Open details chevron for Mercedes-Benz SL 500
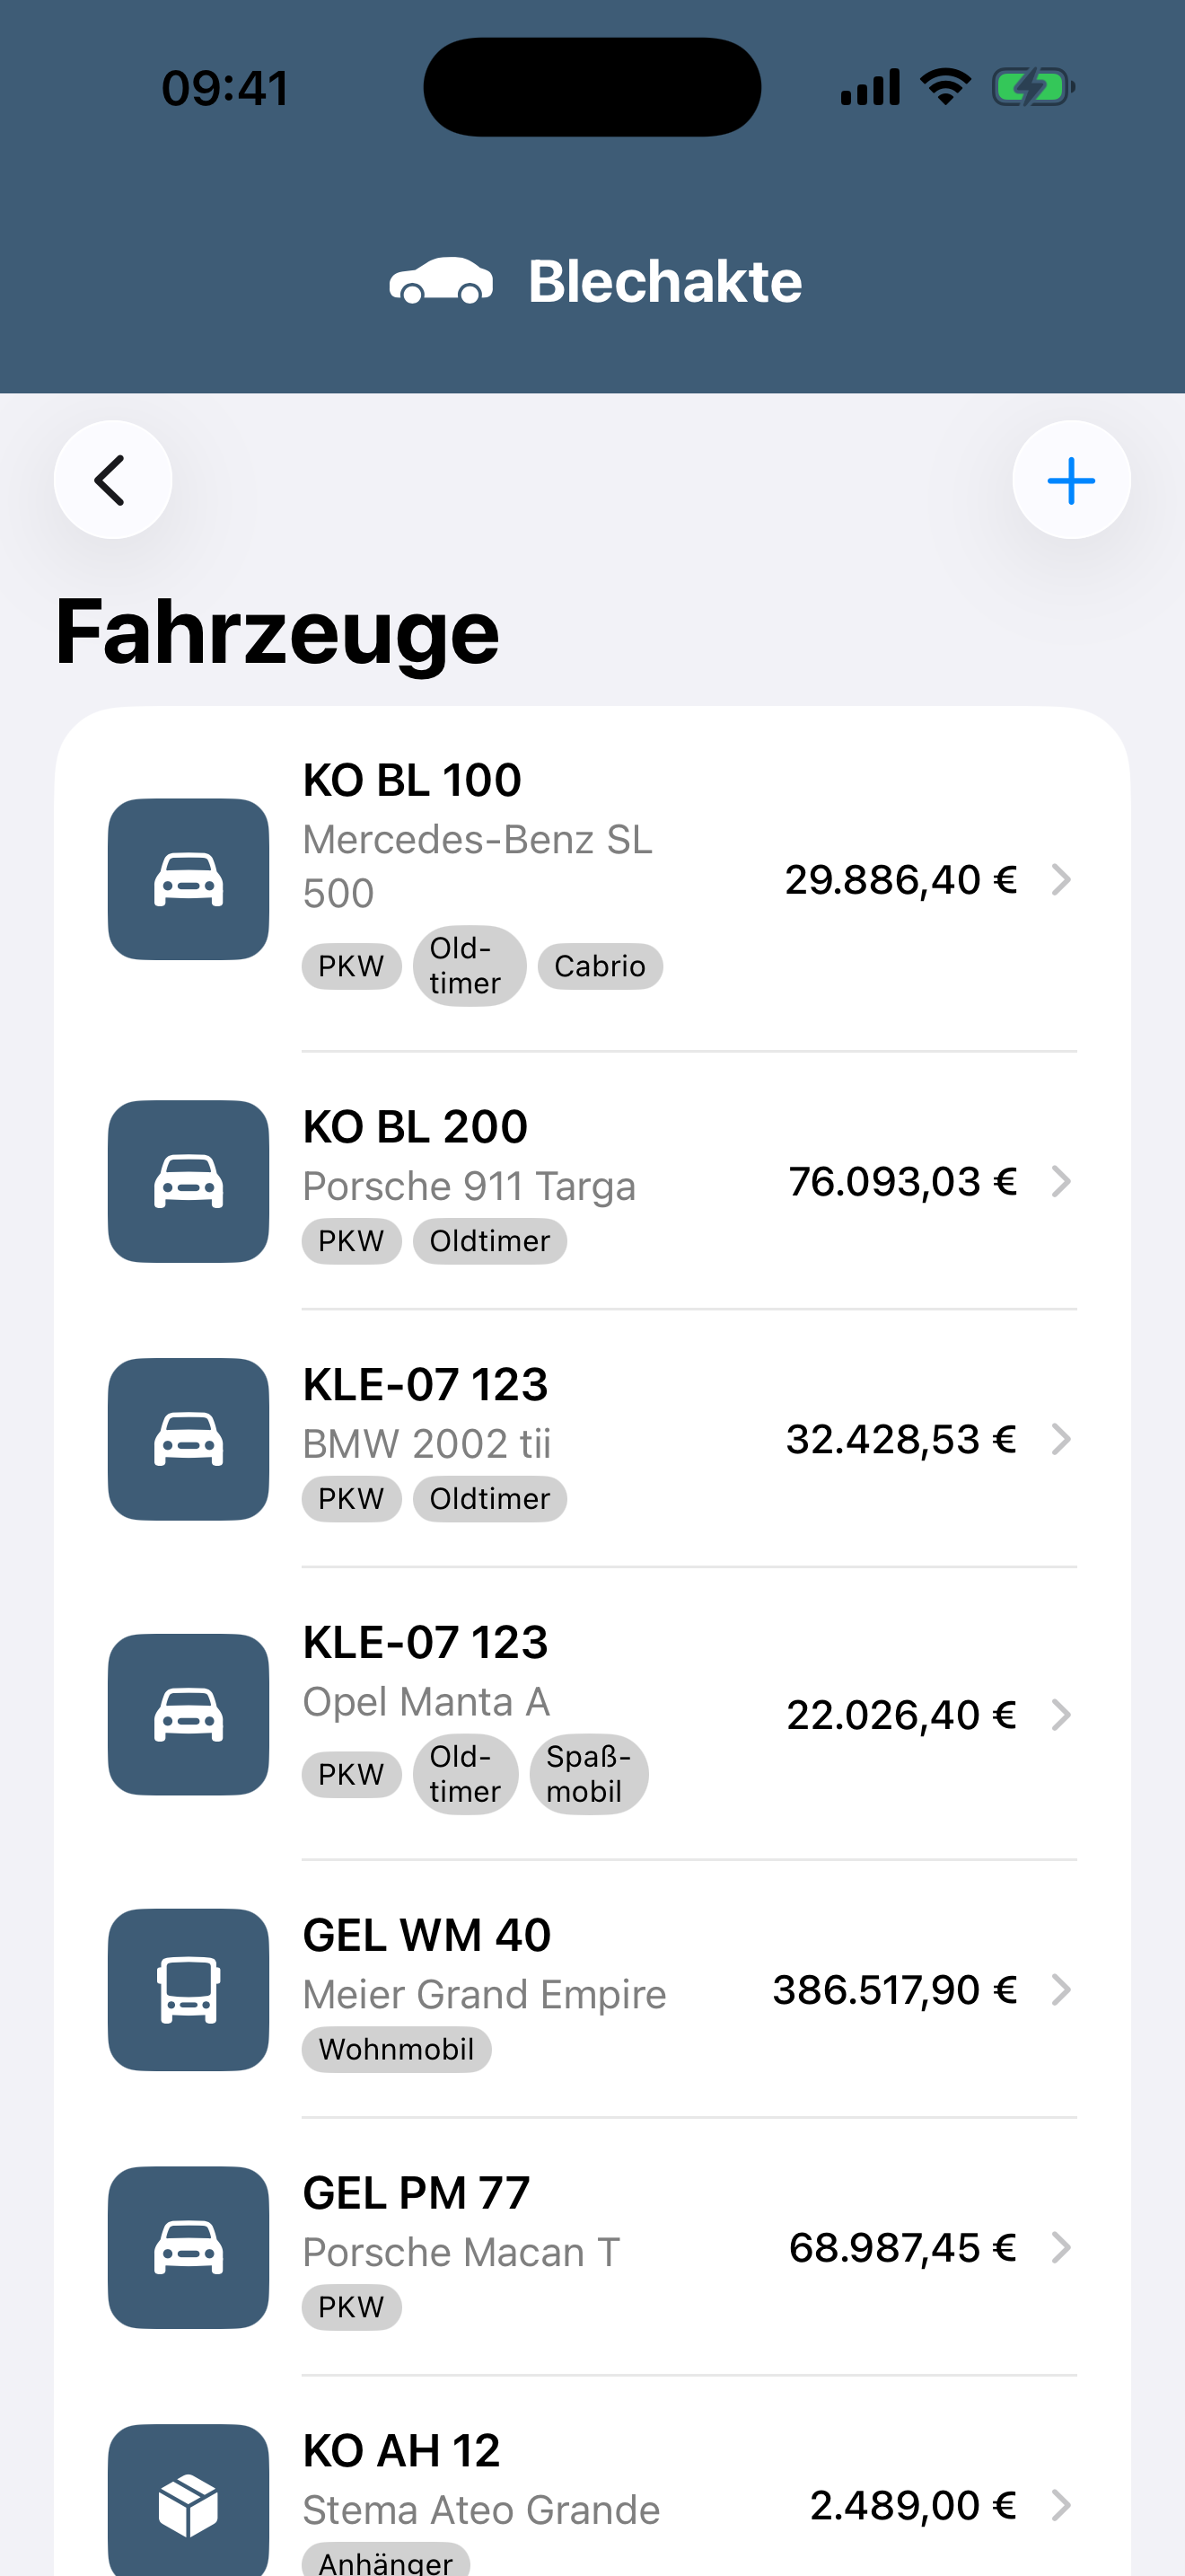Screen dimensions: 1185x2576 click(1061, 879)
